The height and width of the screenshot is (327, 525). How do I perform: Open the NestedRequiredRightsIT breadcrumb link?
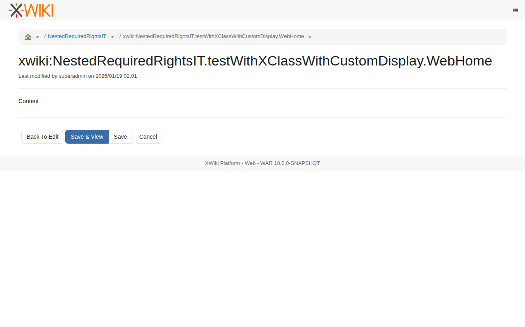coord(77,36)
